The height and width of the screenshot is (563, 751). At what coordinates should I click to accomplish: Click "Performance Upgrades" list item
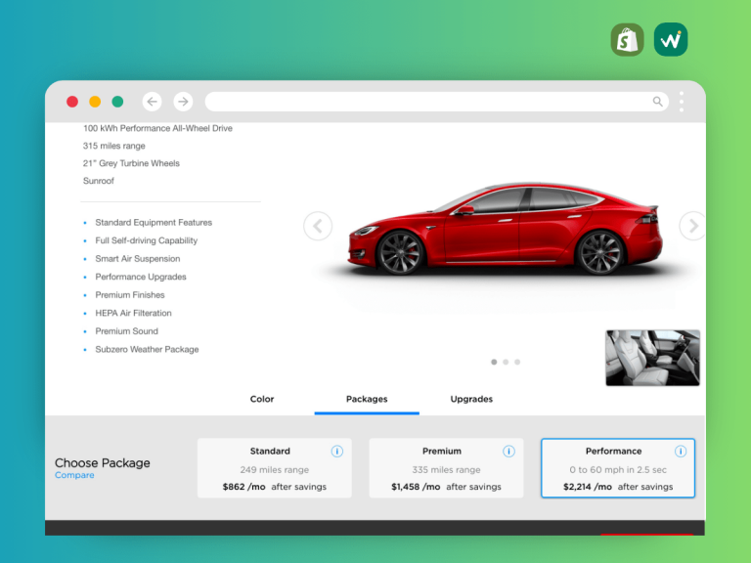click(141, 277)
